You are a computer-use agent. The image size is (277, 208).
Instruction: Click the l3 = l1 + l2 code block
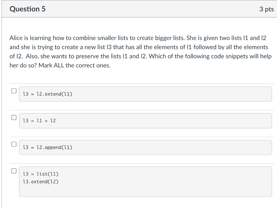tap(146, 121)
